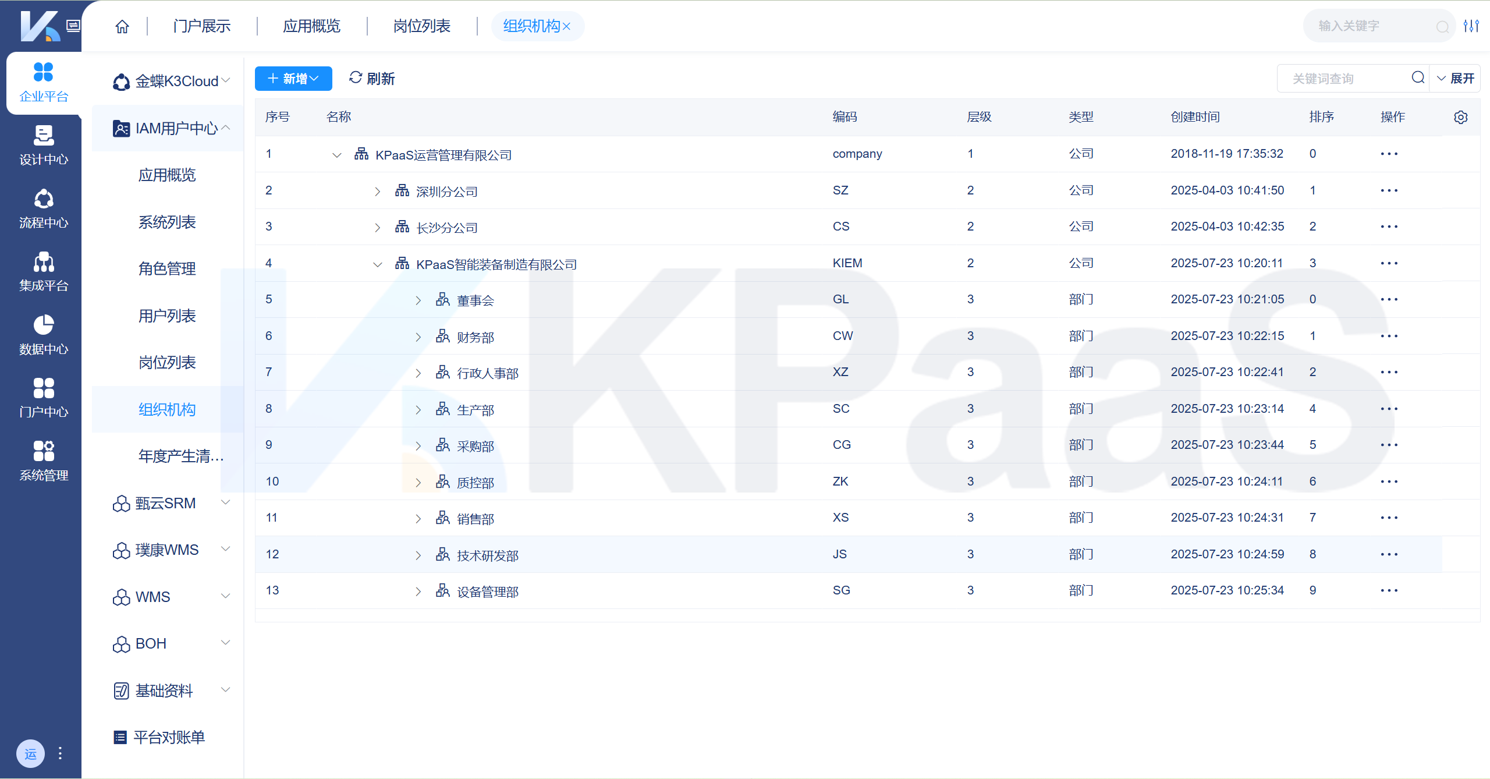Select 角色管理 in the side menu
Screen dimensions: 1490x779
coord(167,269)
